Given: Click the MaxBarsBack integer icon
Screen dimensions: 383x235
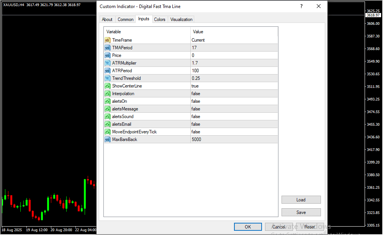Looking at the screenshot, I should point(108,139).
